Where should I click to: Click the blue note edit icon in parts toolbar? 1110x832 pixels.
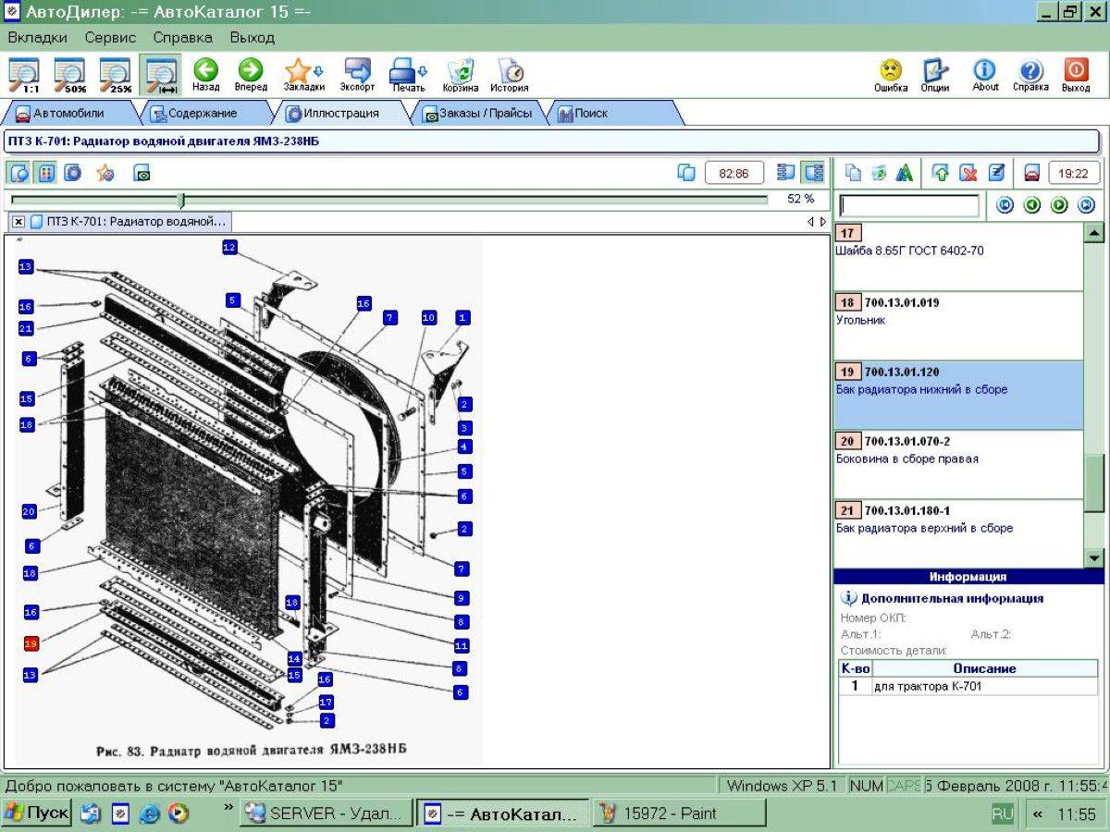(995, 173)
